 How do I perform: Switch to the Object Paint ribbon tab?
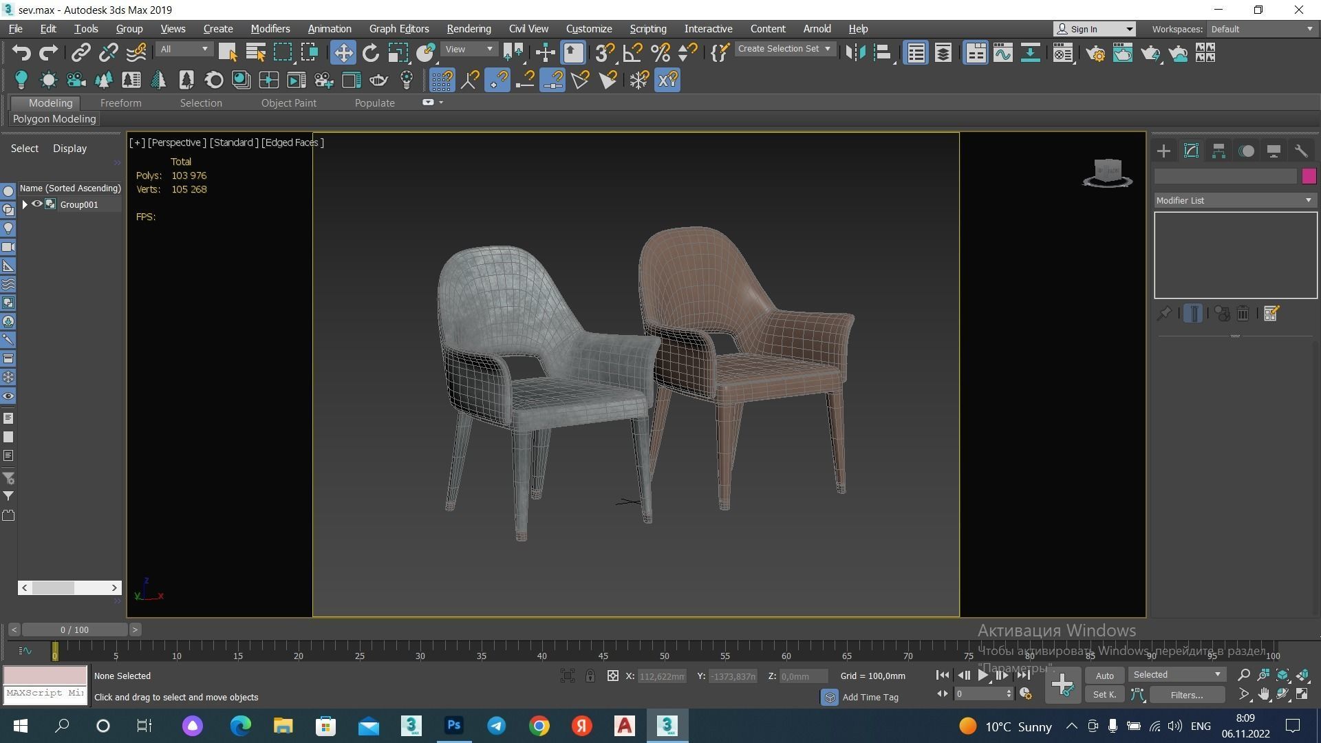coord(288,103)
